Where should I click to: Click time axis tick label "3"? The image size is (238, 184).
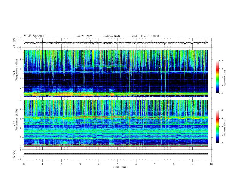(x=80, y=164)
